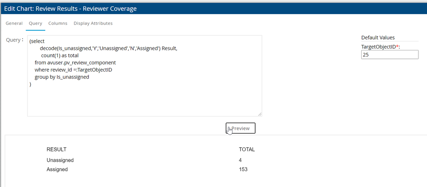Switch to the General tab
The height and width of the screenshot is (187, 427).
pyautogui.click(x=14, y=23)
